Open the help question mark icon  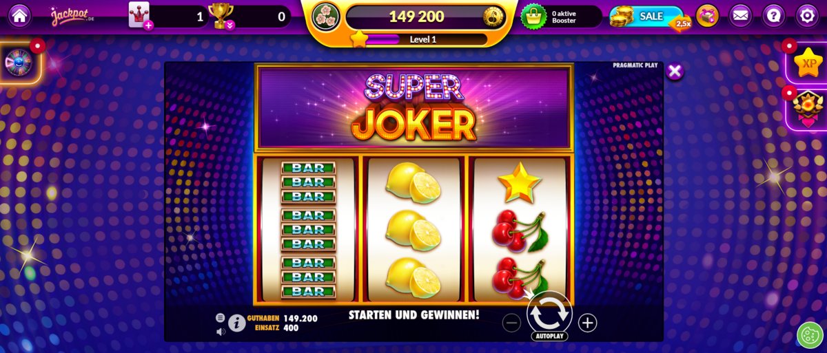(x=774, y=15)
